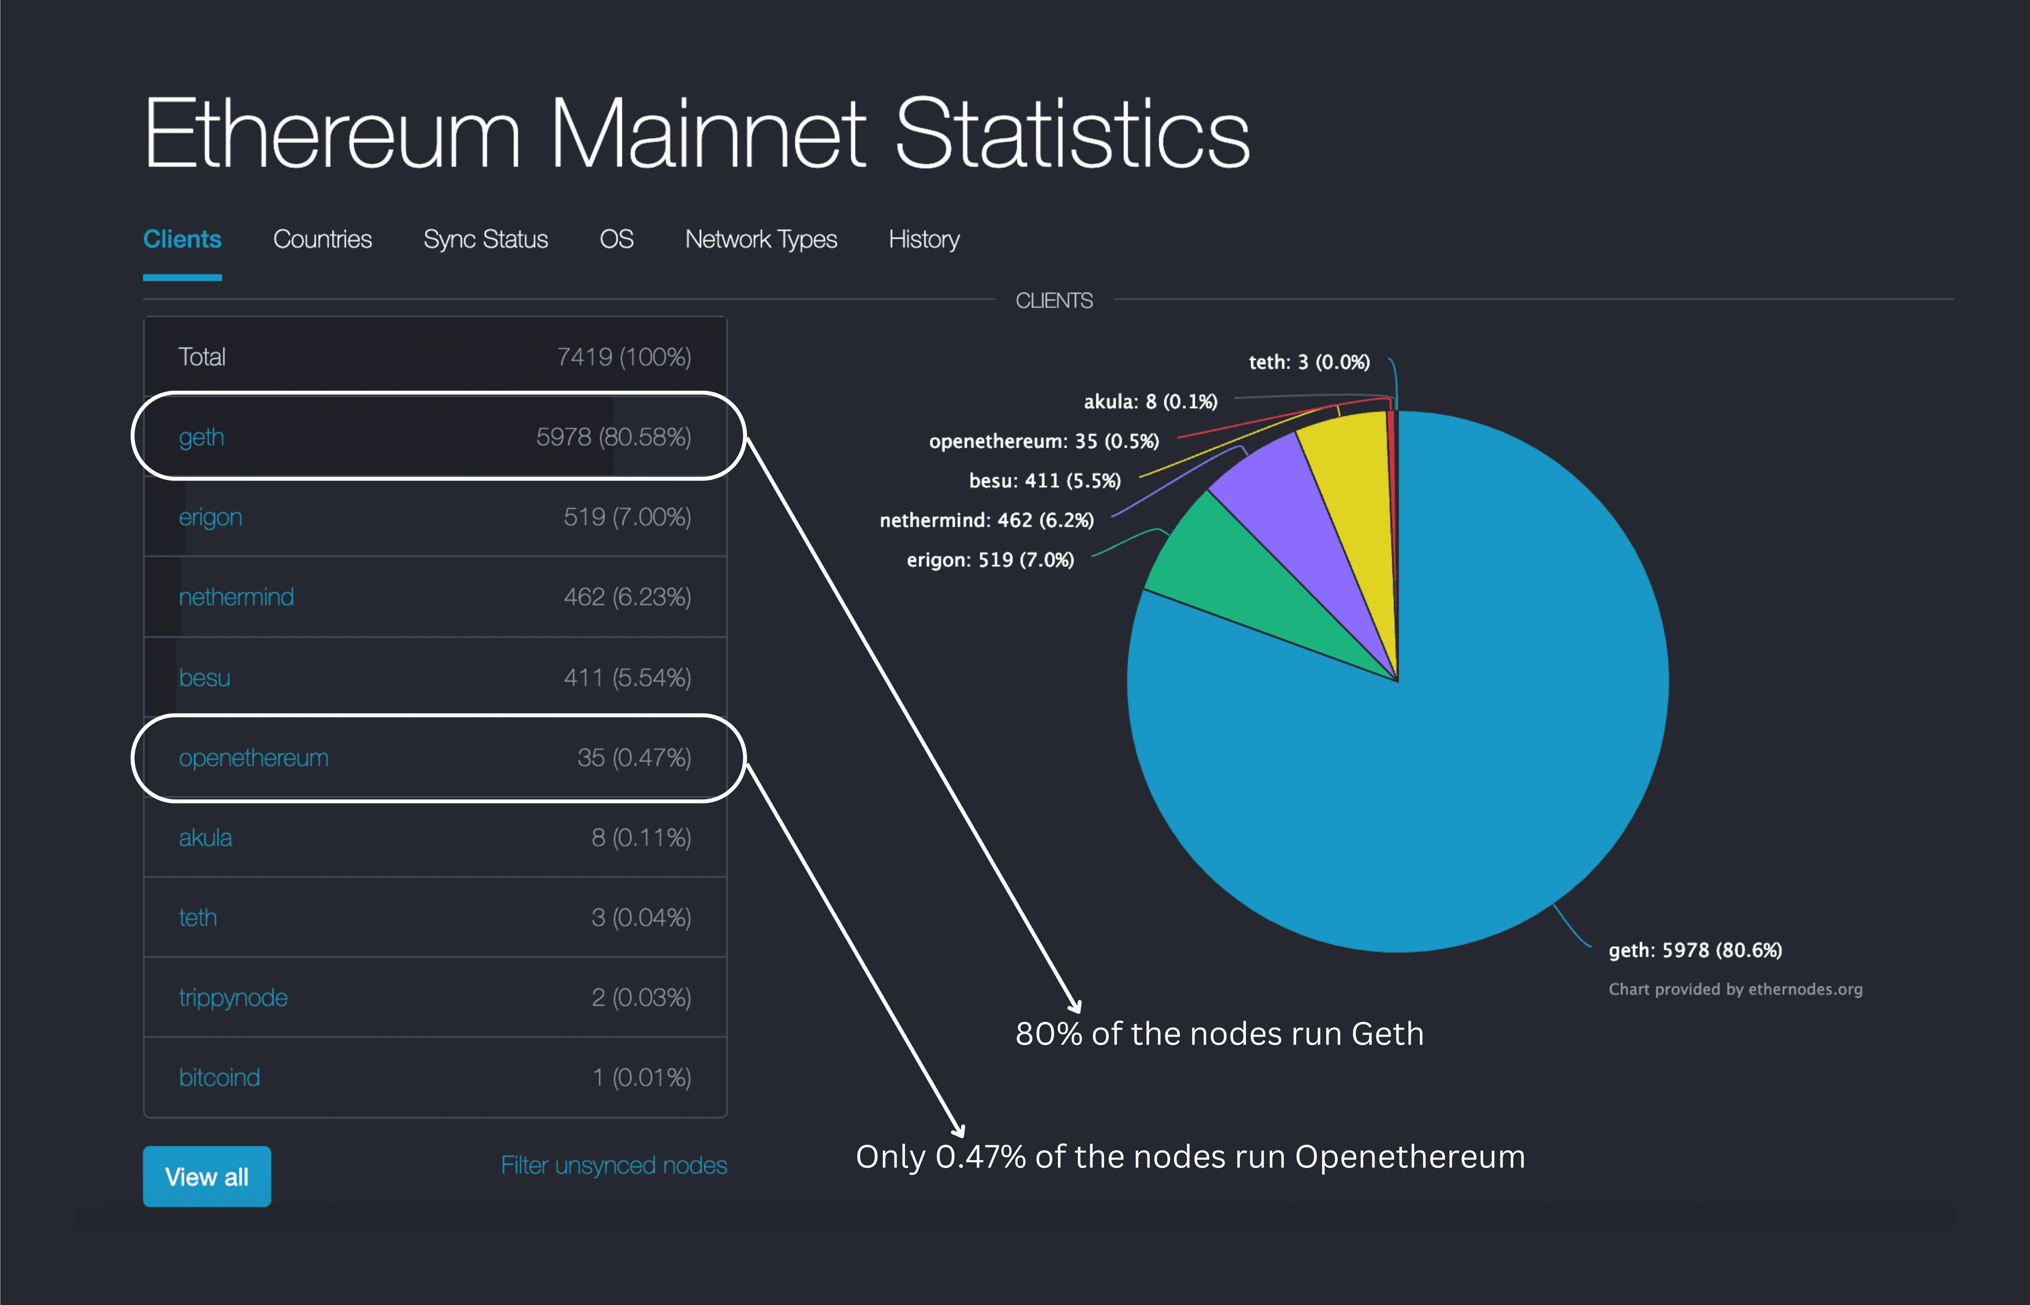Switch to the Countries tab

[322, 240]
